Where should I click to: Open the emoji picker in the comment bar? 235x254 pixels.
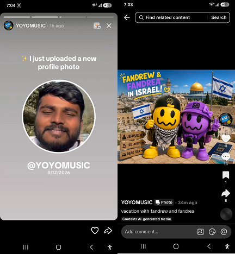(212, 232)
